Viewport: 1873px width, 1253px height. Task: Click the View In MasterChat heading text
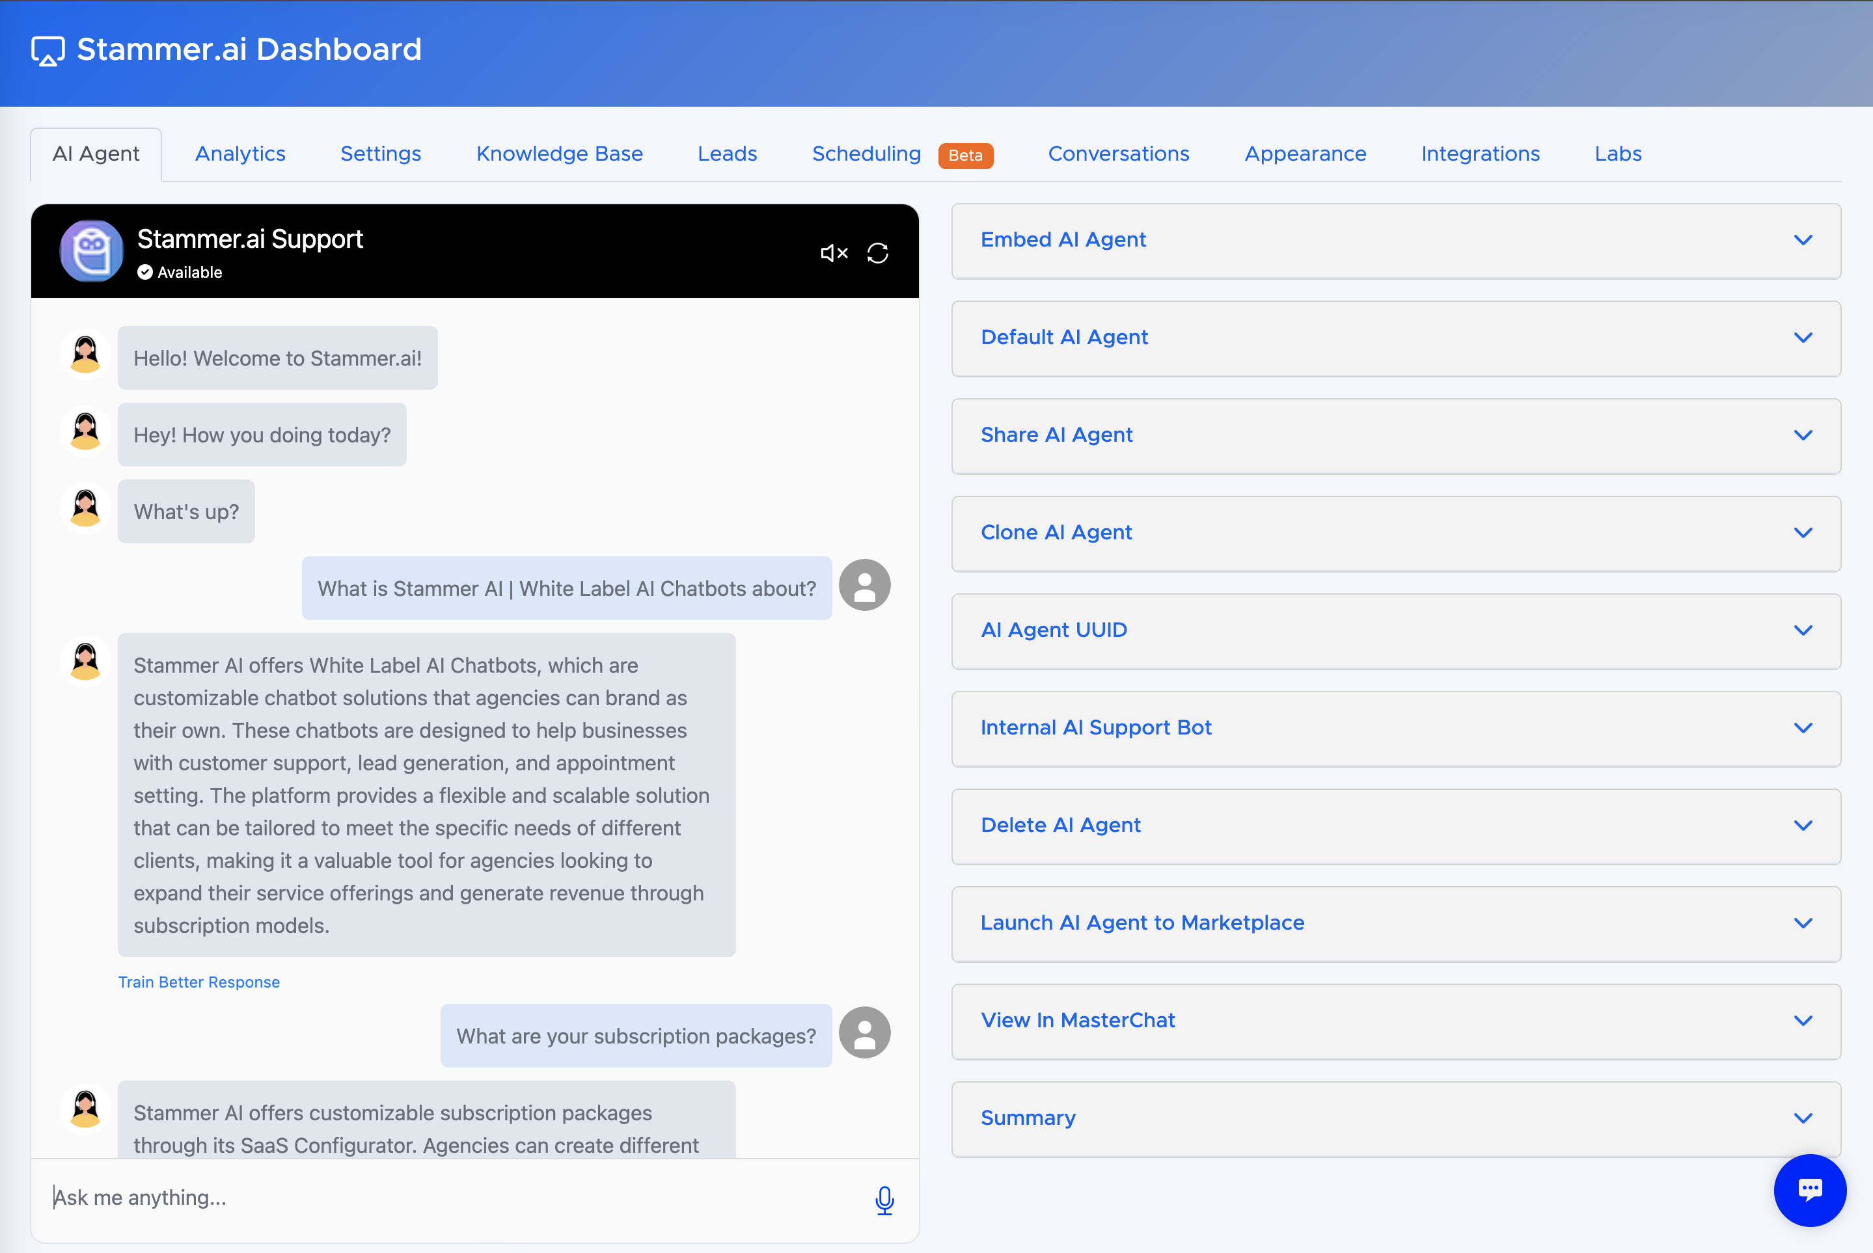point(1078,1021)
